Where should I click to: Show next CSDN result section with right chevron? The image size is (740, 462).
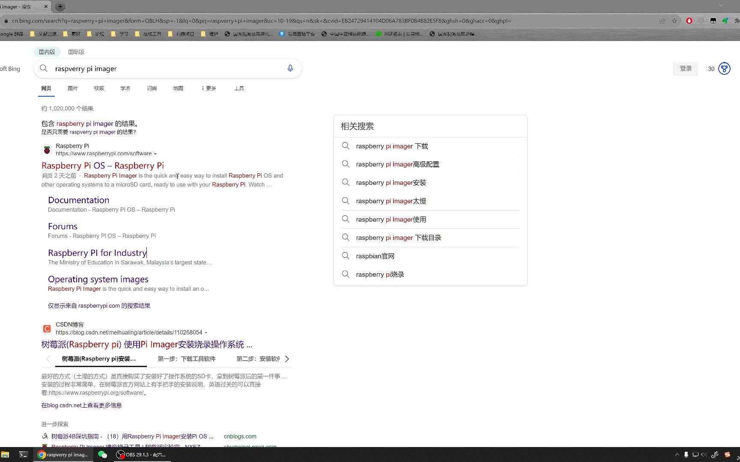click(x=287, y=359)
